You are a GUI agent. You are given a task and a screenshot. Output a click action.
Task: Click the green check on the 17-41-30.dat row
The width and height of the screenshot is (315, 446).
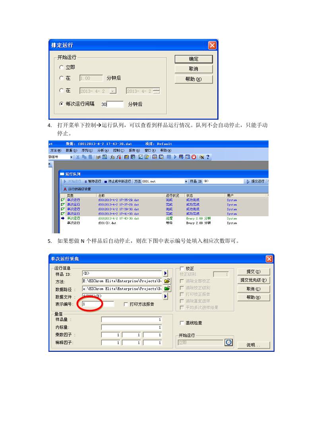pos(62,213)
